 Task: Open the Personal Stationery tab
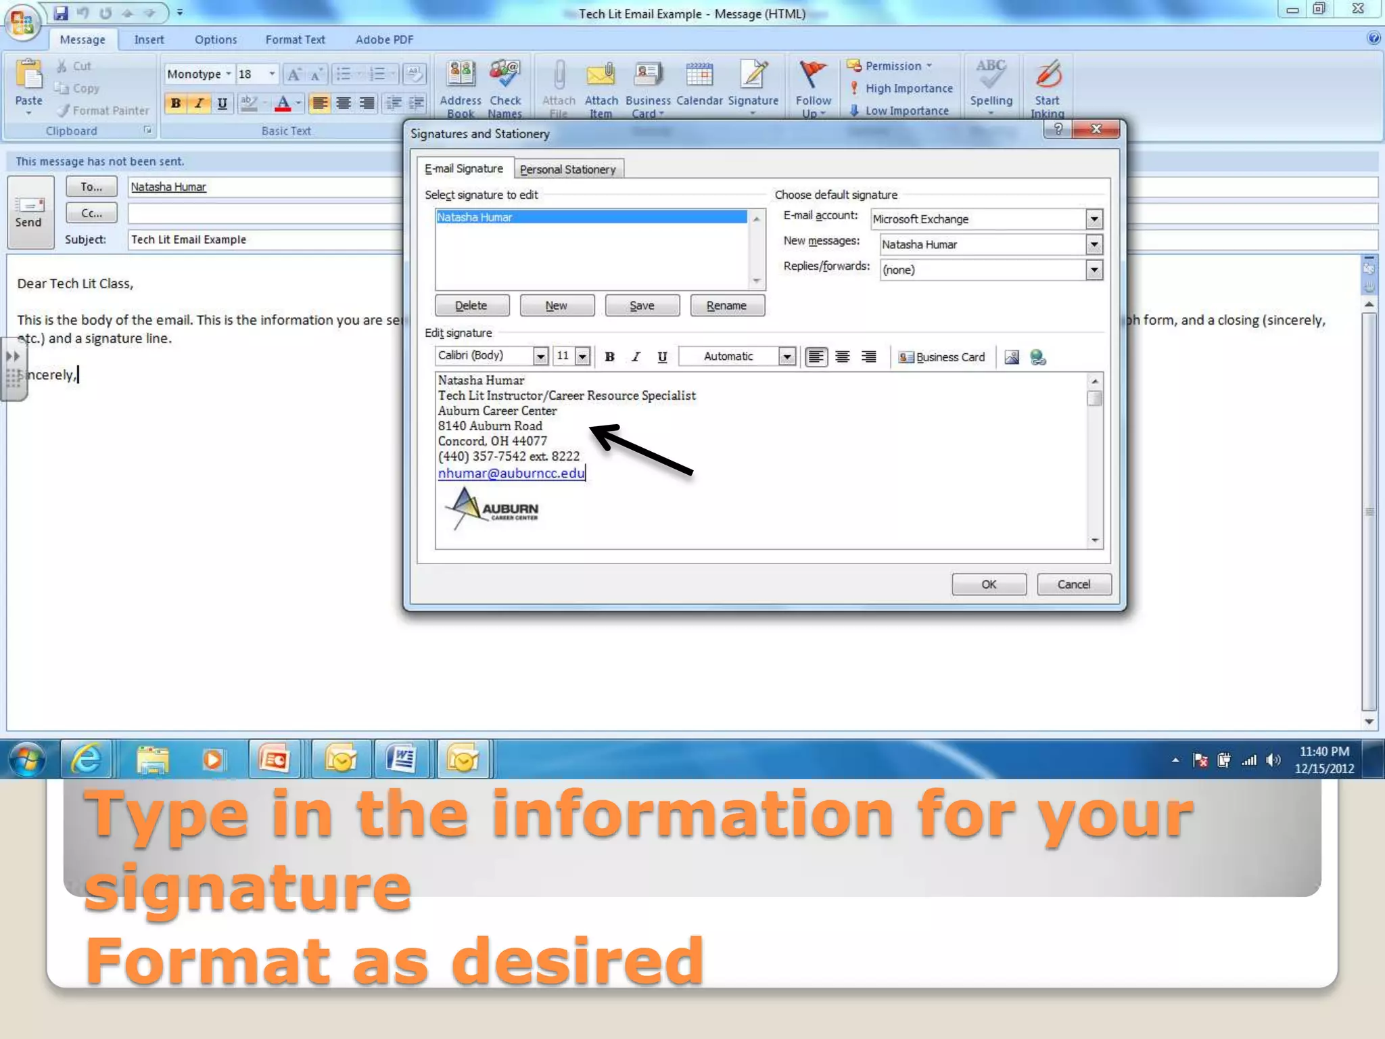[568, 169]
